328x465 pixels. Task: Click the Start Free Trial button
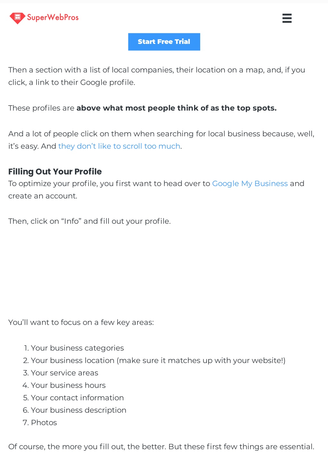tap(164, 42)
